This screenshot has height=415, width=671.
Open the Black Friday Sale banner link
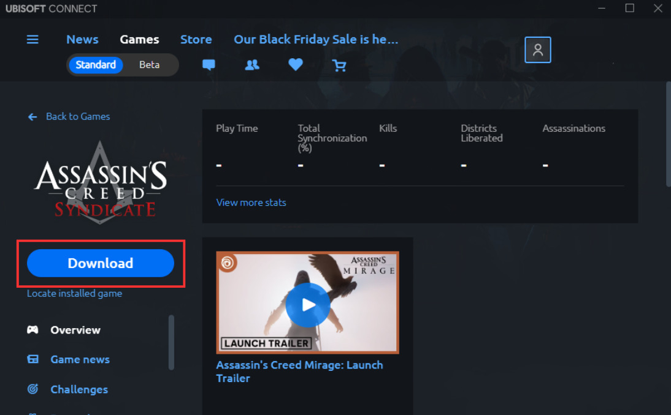point(316,39)
